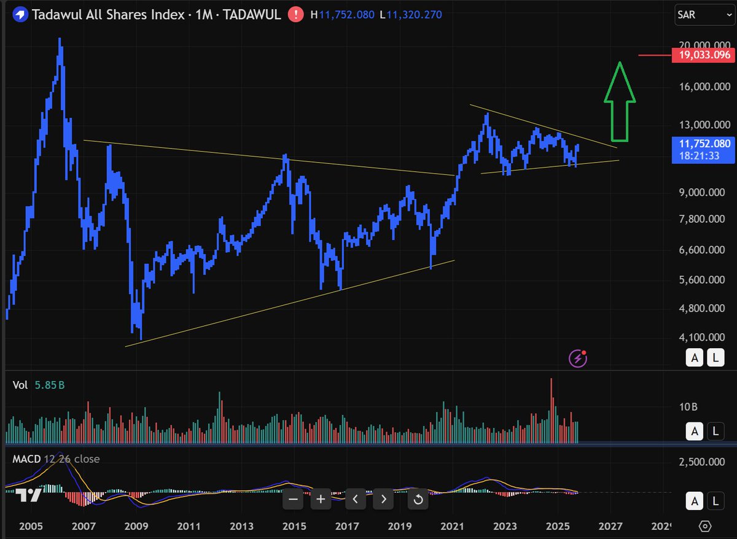The height and width of the screenshot is (539, 737).
Task: Click the 13,000.000 price axis label
Action: [x=704, y=125]
